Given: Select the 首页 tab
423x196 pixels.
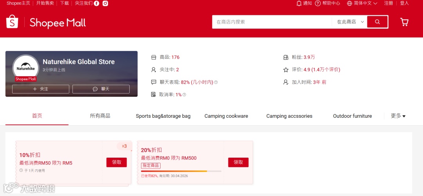Looking at the screenshot, I should [37, 116].
